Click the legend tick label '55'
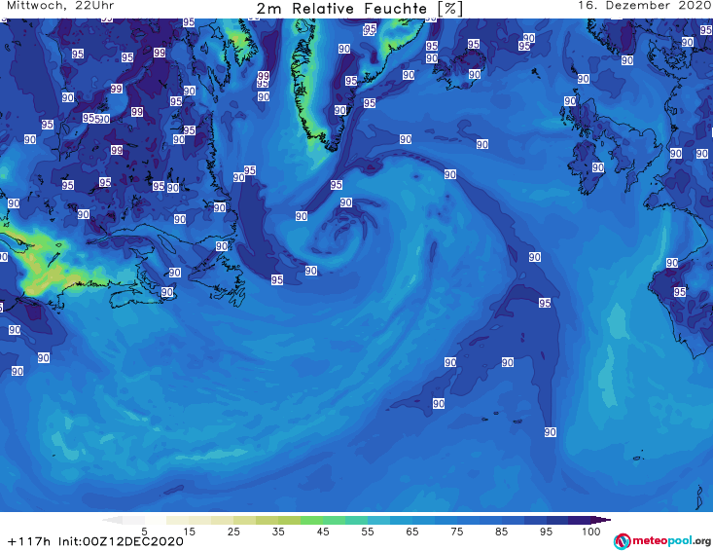713x551 pixels. click(x=367, y=531)
